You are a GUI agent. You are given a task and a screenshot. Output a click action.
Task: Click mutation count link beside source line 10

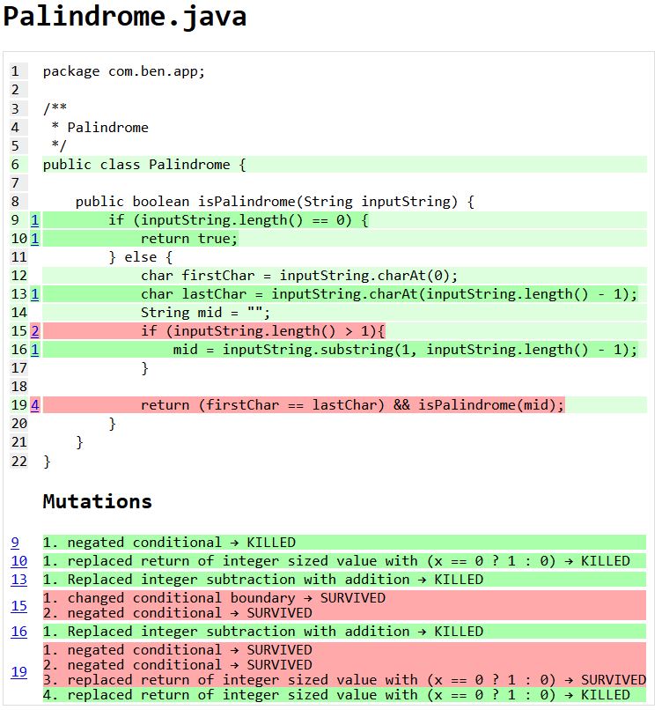coord(34,239)
